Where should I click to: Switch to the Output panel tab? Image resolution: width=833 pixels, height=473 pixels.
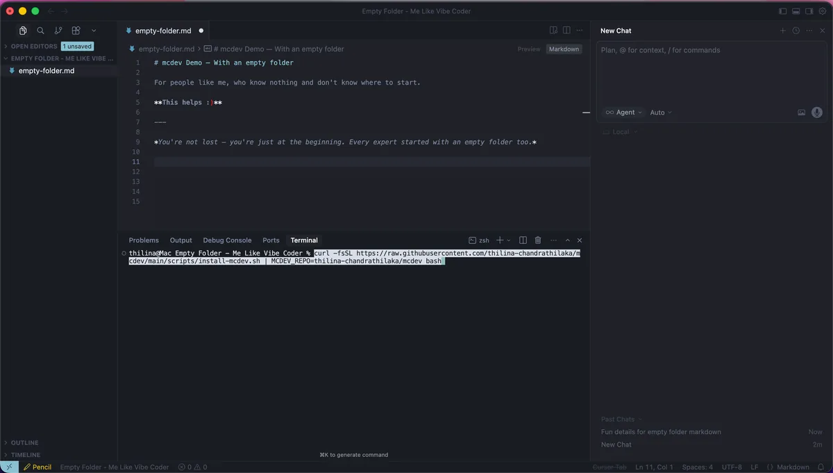point(181,240)
